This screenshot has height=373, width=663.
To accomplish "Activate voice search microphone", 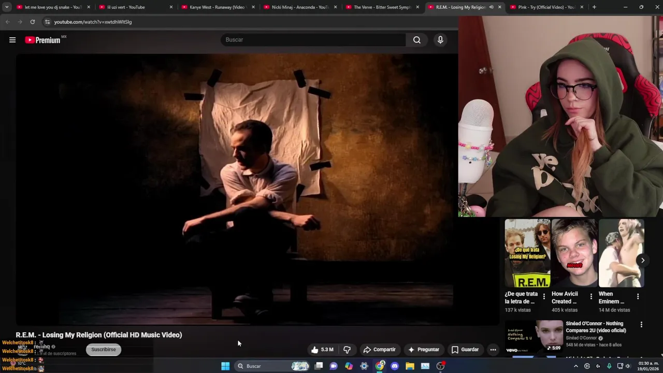I will tap(440, 40).
